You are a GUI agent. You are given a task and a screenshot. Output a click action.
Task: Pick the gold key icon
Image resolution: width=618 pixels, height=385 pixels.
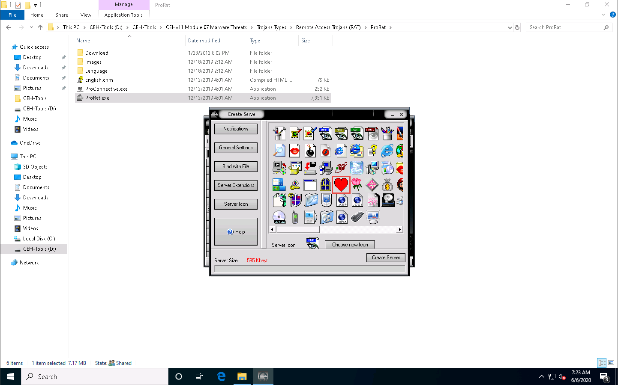pos(295,185)
